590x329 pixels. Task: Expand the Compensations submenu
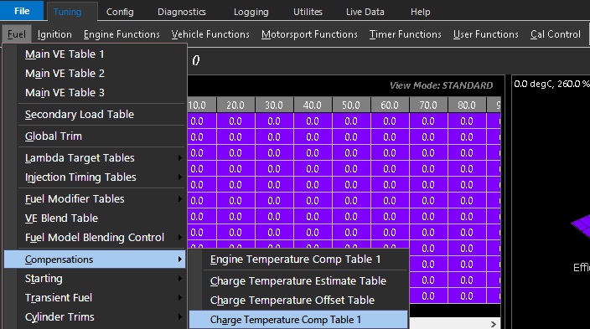point(95,260)
